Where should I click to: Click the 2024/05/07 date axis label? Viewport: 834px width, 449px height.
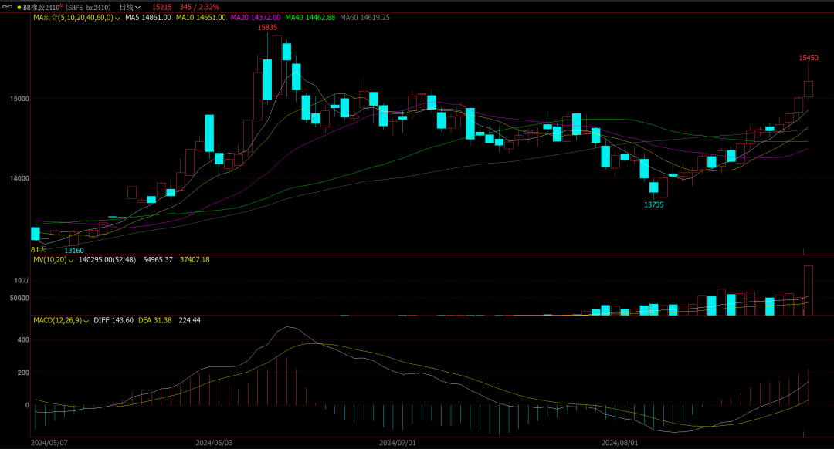pyautogui.click(x=49, y=443)
